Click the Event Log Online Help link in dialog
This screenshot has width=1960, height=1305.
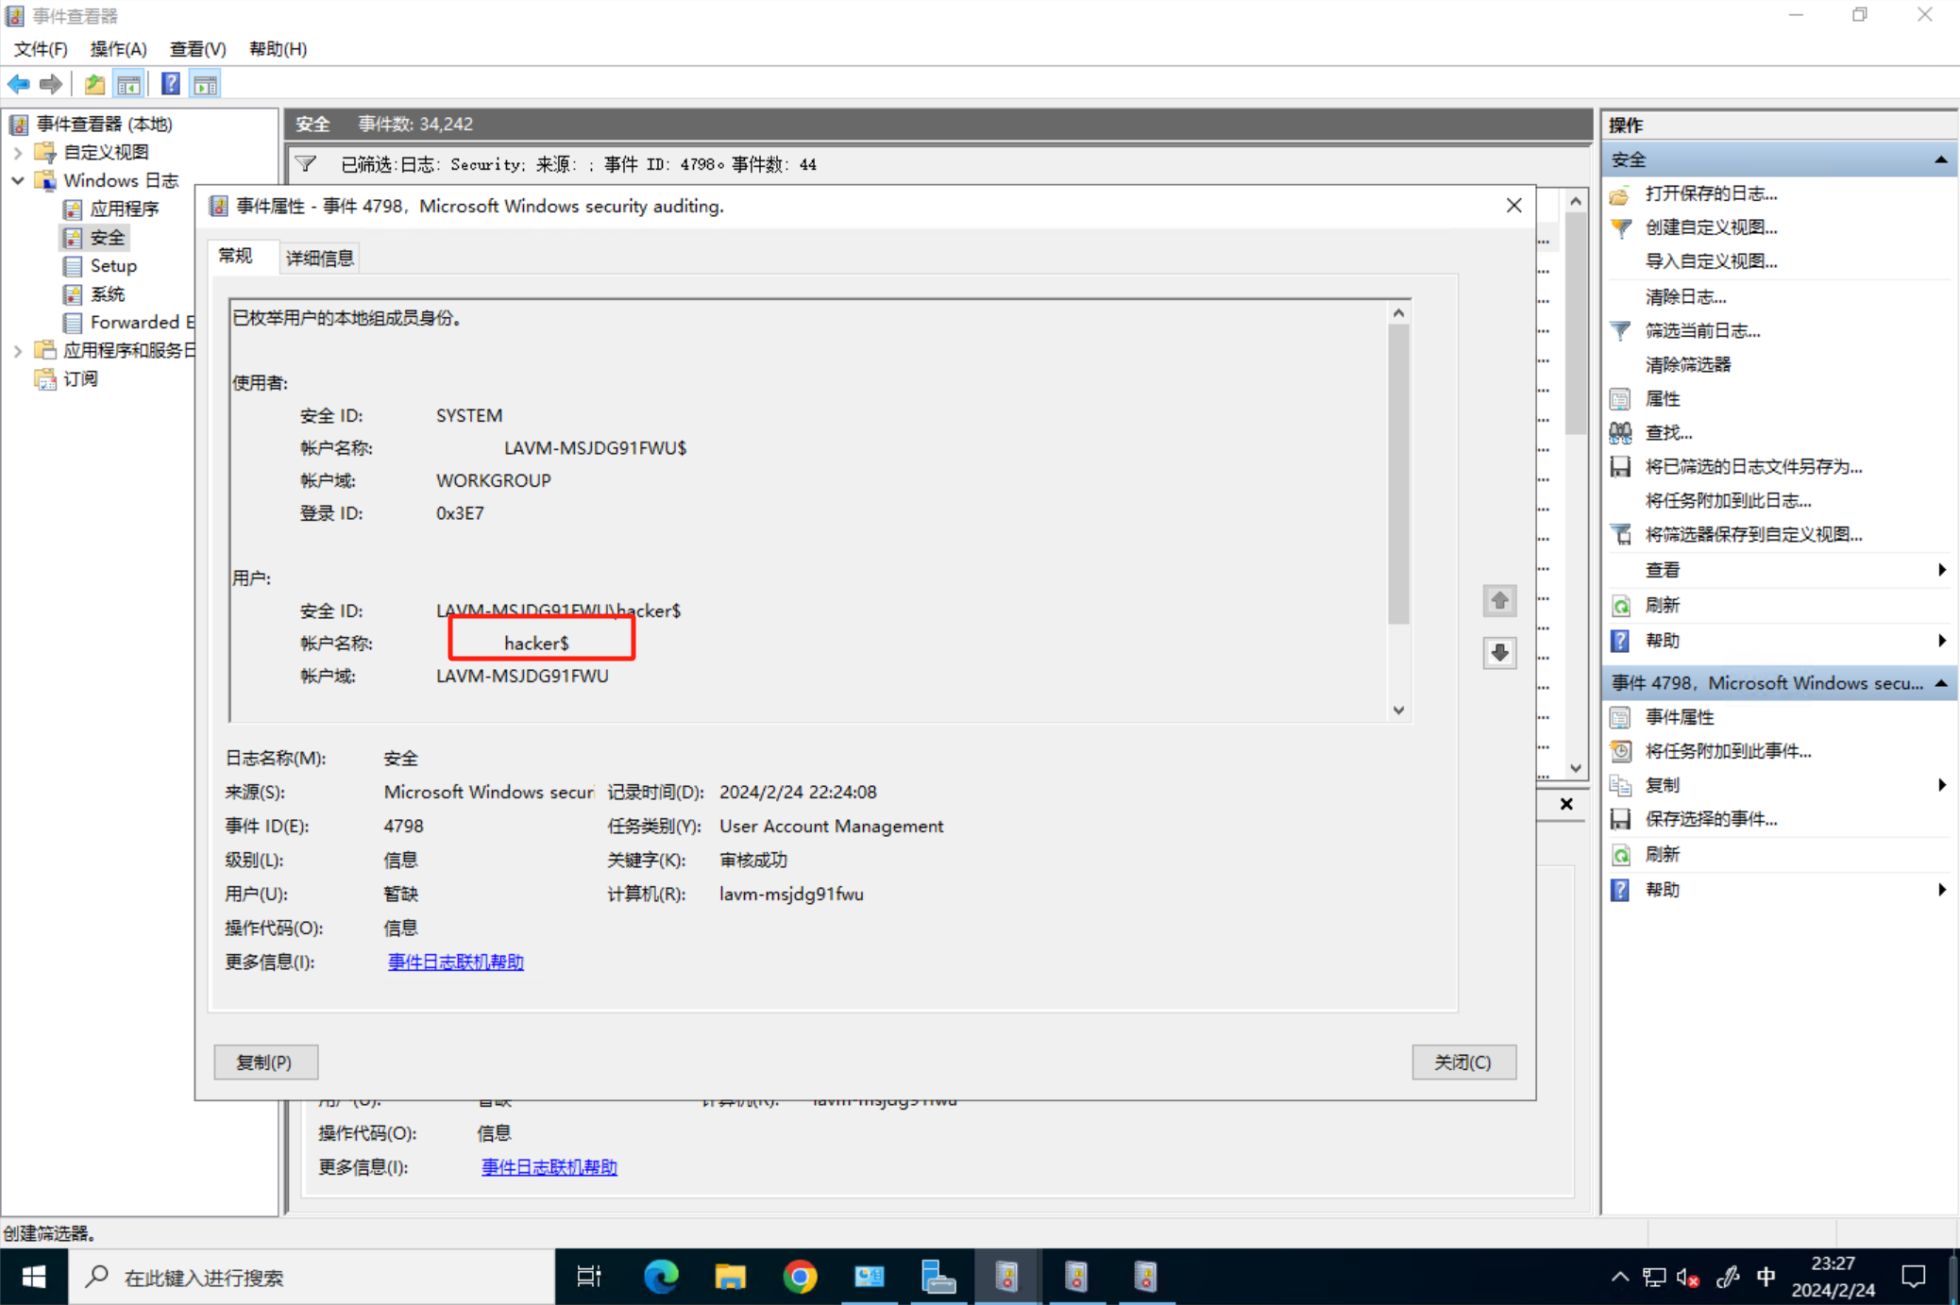455,962
